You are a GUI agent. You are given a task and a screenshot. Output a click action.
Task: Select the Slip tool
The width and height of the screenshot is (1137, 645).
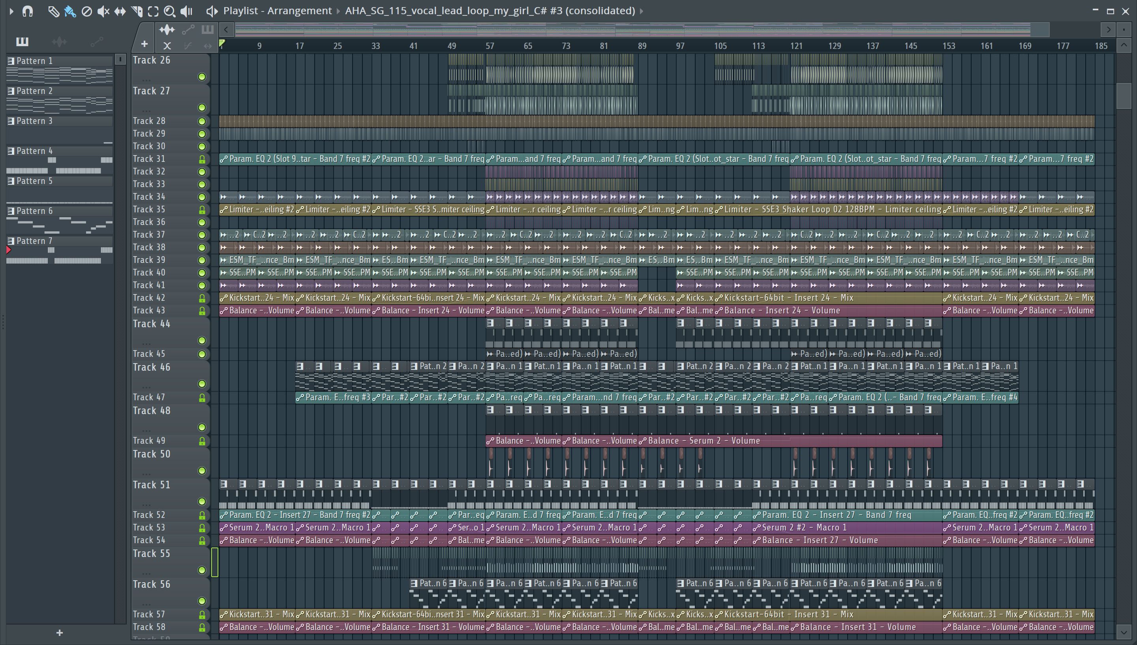click(x=120, y=11)
